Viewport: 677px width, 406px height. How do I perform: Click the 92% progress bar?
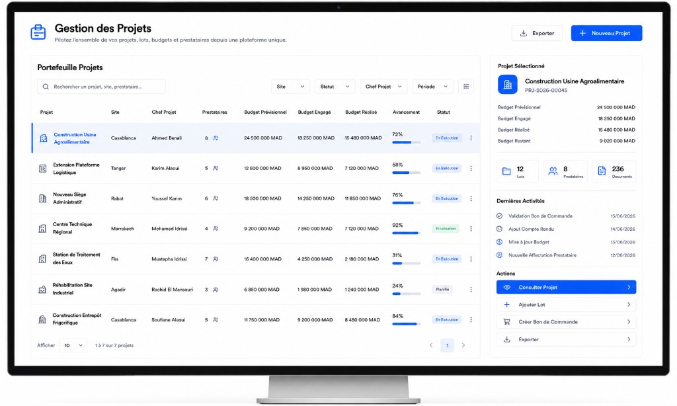pyautogui.click(x=407, y=233)
